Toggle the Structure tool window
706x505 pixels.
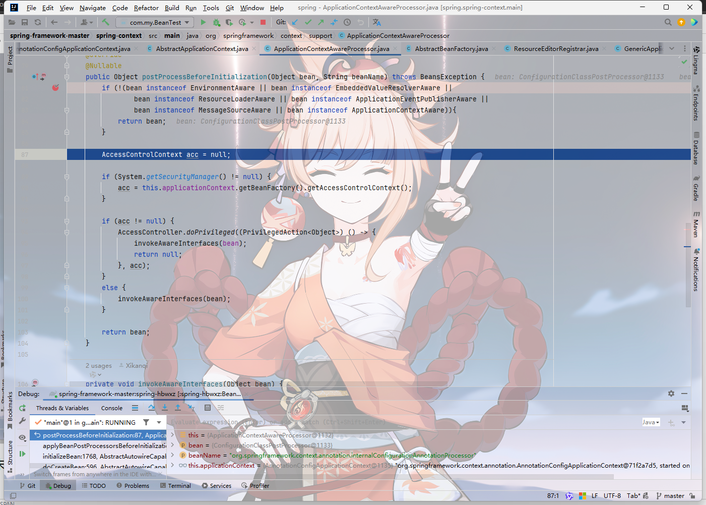[10, 457]
